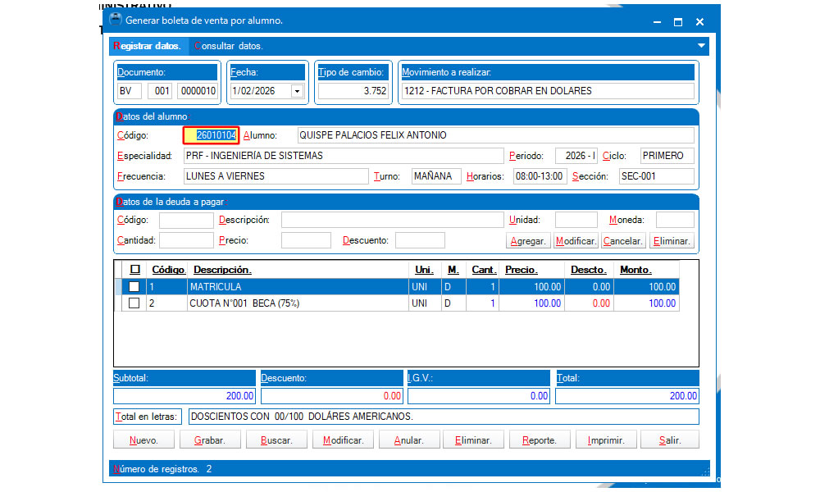Sort by the Código column header
The width and height of the screenshot is (820, 492).
pos(168,270)
